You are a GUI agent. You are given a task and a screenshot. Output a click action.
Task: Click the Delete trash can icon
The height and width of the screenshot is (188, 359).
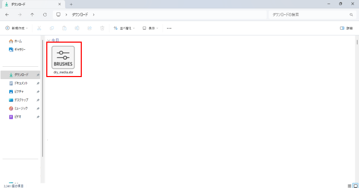[x=102, y=28]
